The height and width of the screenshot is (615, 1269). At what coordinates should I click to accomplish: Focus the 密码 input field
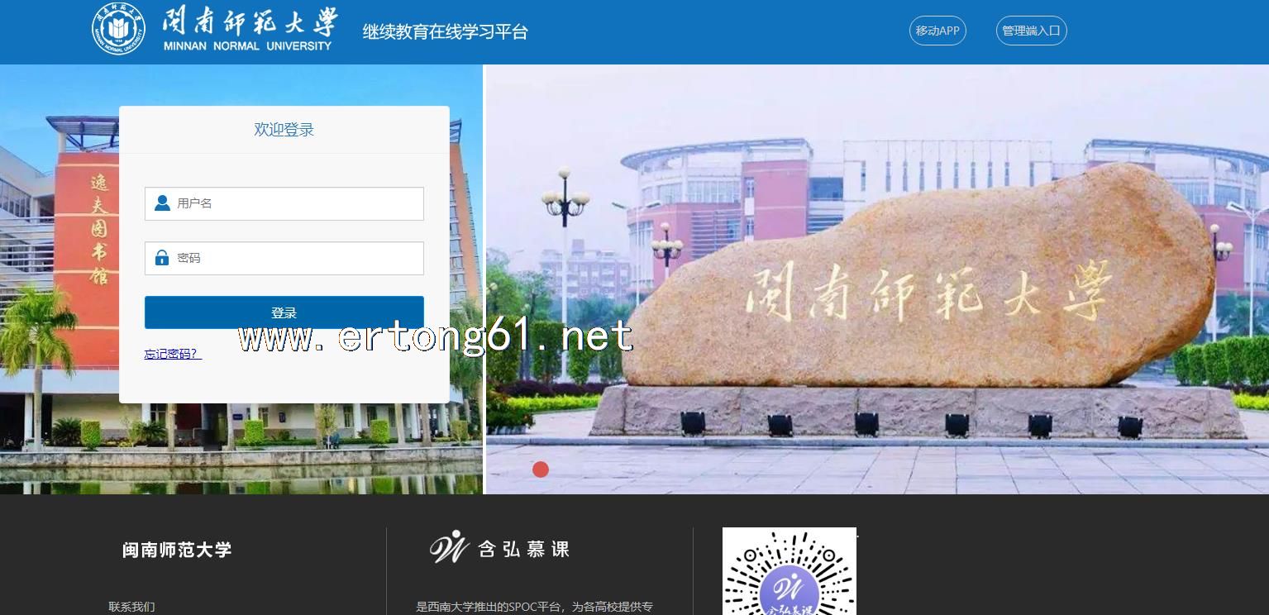[x=298, y=258]
